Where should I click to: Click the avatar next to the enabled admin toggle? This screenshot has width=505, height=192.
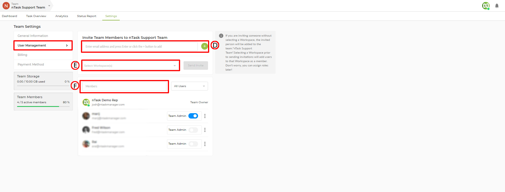pos(86,116)
